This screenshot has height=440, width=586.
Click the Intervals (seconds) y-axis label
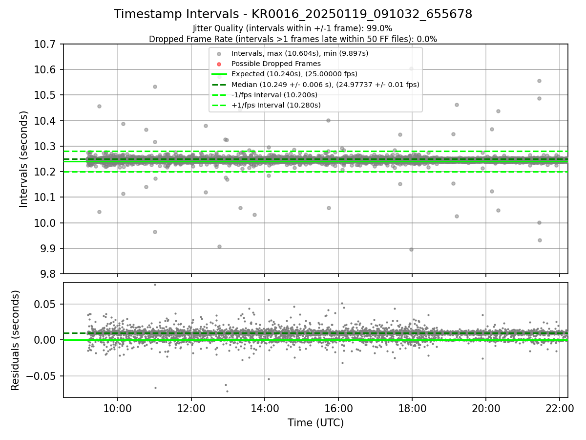[x=24, y=159]
